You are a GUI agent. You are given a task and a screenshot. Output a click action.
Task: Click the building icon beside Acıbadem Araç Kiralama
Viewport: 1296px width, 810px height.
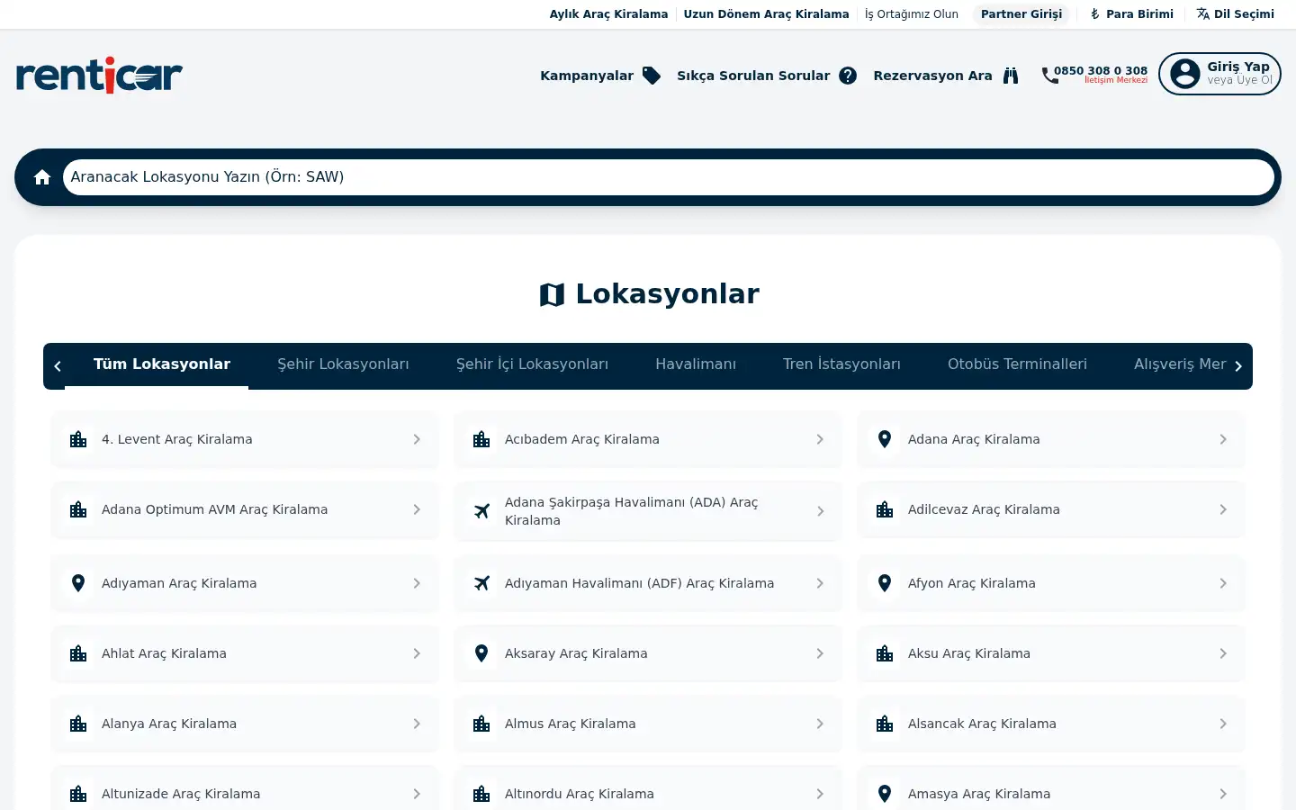pyautogui.click(x=481, y=439)
